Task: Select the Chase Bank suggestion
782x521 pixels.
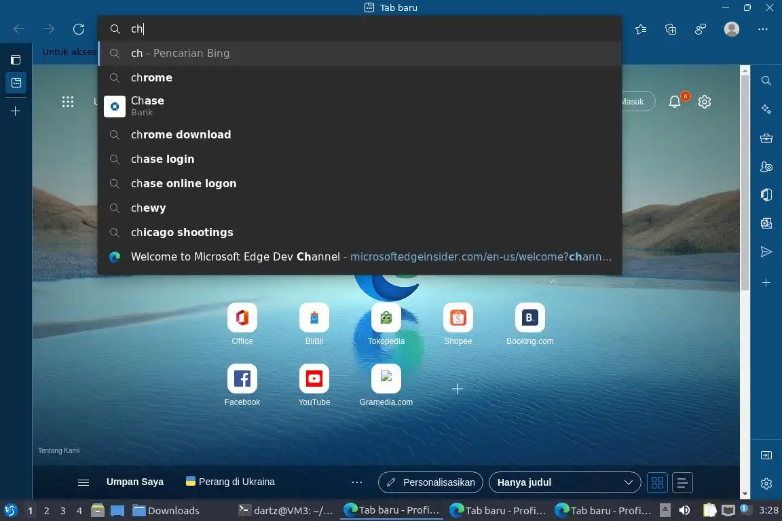Action: coord(360,107)
